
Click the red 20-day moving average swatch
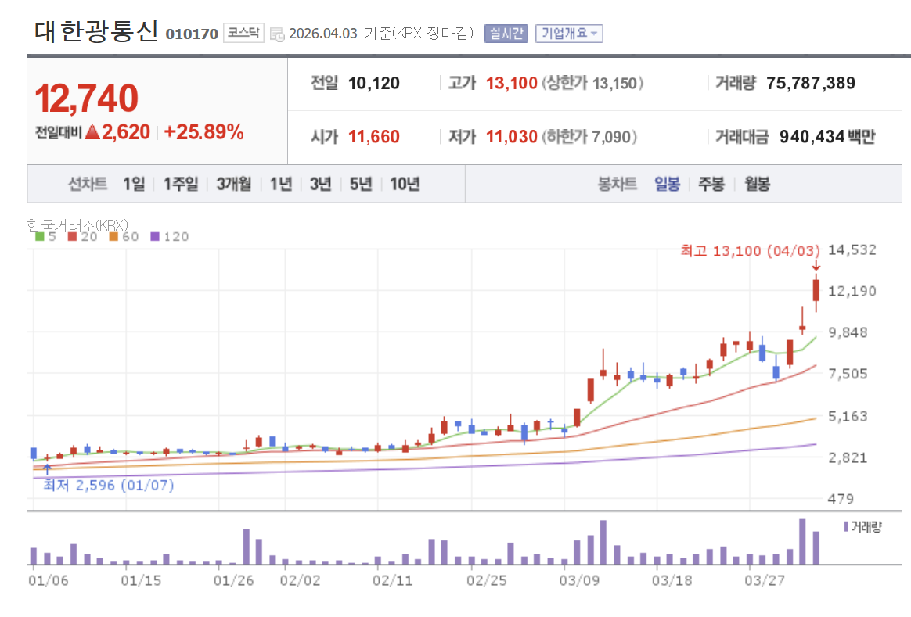72,236
